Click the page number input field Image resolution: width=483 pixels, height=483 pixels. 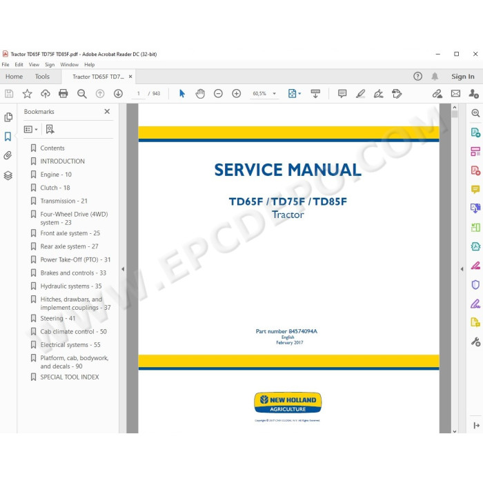139,93
